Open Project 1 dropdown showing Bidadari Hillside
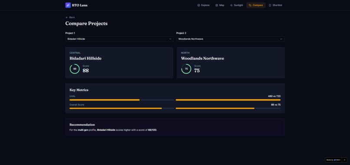This screenshot has height=165, width=350. pos(119,39)
